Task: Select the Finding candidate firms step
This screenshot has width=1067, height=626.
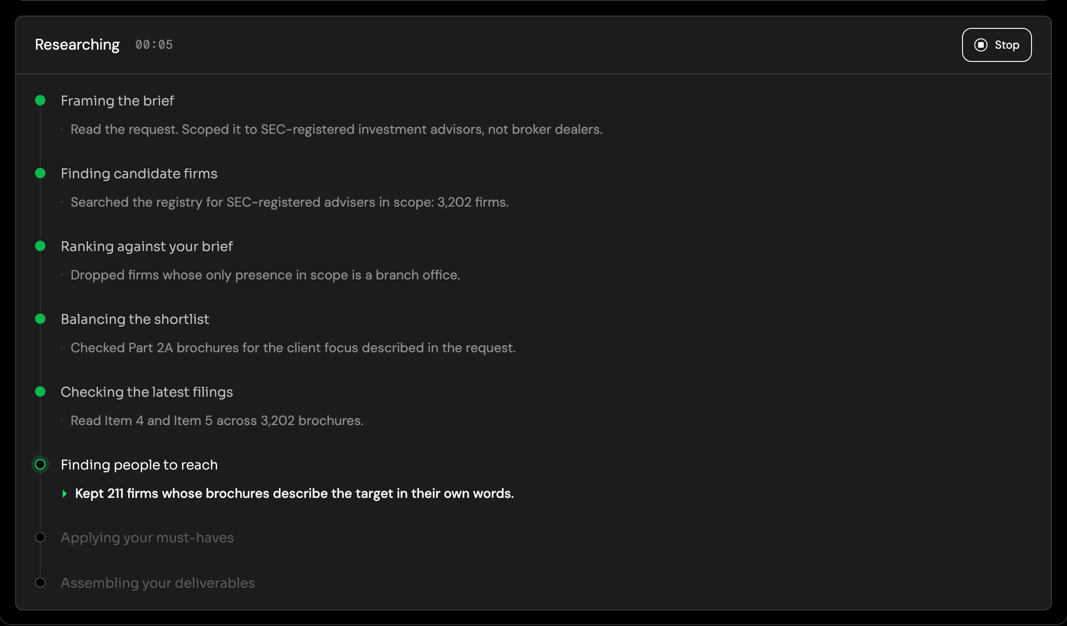Action: pyautogui.click(x=139, y=174)
